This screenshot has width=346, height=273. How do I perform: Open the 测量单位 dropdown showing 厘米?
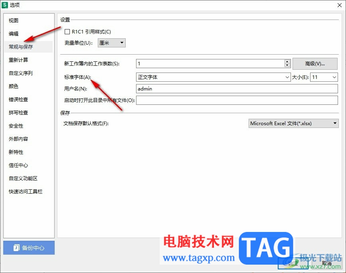(112, 43)
